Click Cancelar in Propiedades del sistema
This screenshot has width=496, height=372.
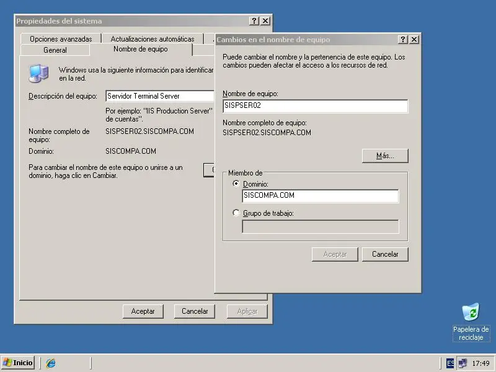coord(195,311)
